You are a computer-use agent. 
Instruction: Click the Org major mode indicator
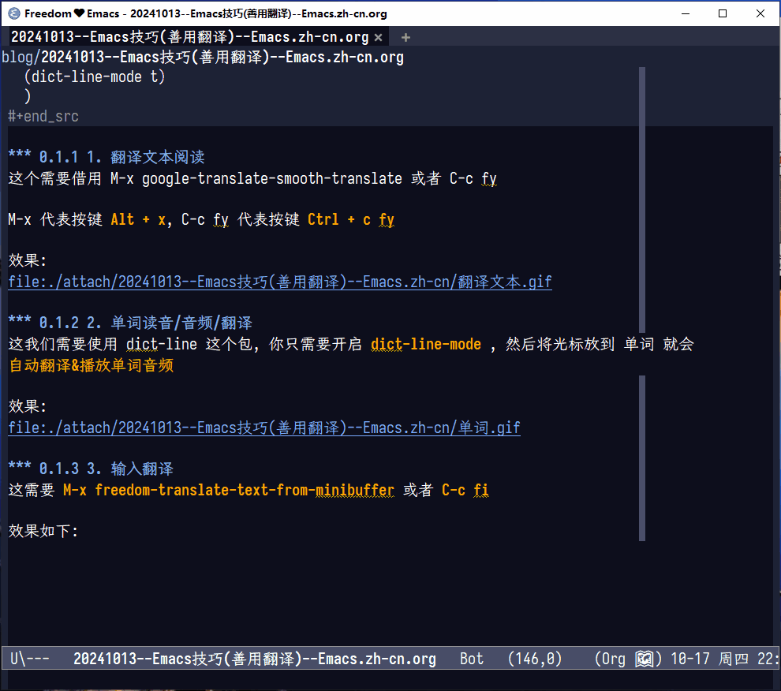(614, 659)
